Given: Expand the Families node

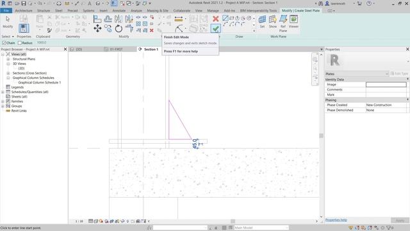Looking at the screenshot, I should tap(3, 101).
